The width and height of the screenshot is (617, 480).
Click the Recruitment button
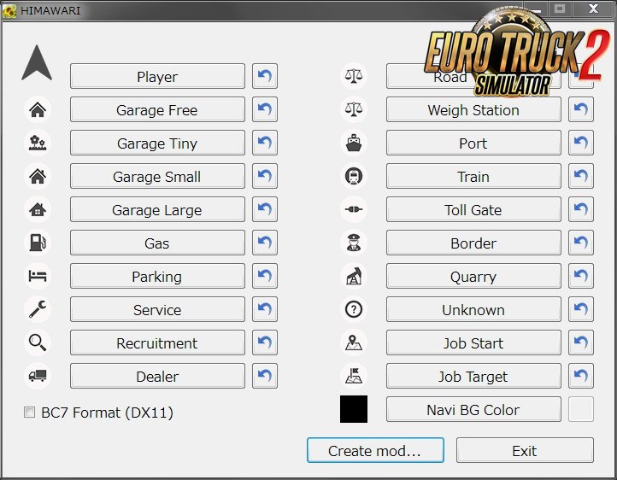[x=157, y=342]
